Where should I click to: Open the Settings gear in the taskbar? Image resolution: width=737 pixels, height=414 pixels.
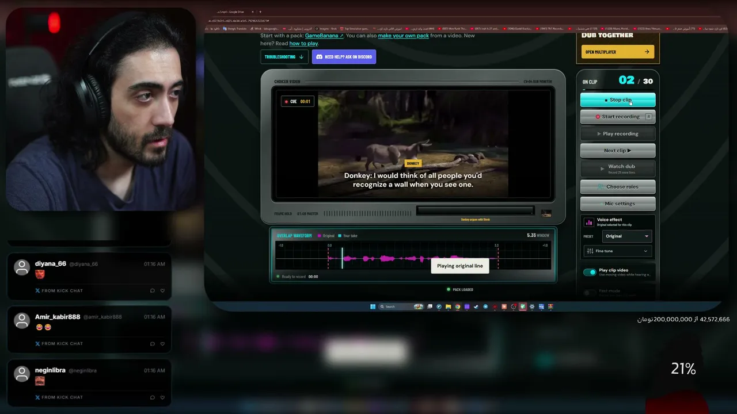532,306
